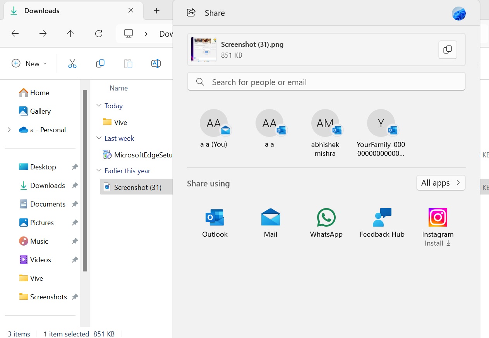This screenshot has height=338, width=489.
Task: Click the address bar chevron after PC icon
Action: tap(146, 34)
